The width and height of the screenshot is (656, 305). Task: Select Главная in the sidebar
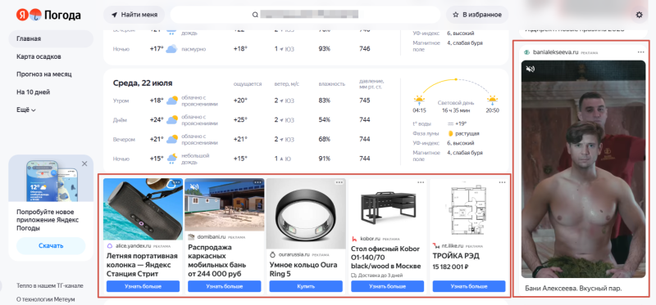tap(51, 38)
